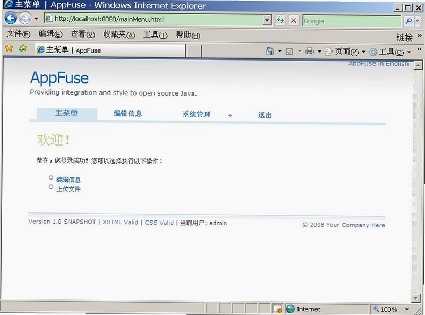Image resolution: width=425 pixels, height=315 pixels.
Task: Click the AppFuse in English link
Action: pos(378,63)
